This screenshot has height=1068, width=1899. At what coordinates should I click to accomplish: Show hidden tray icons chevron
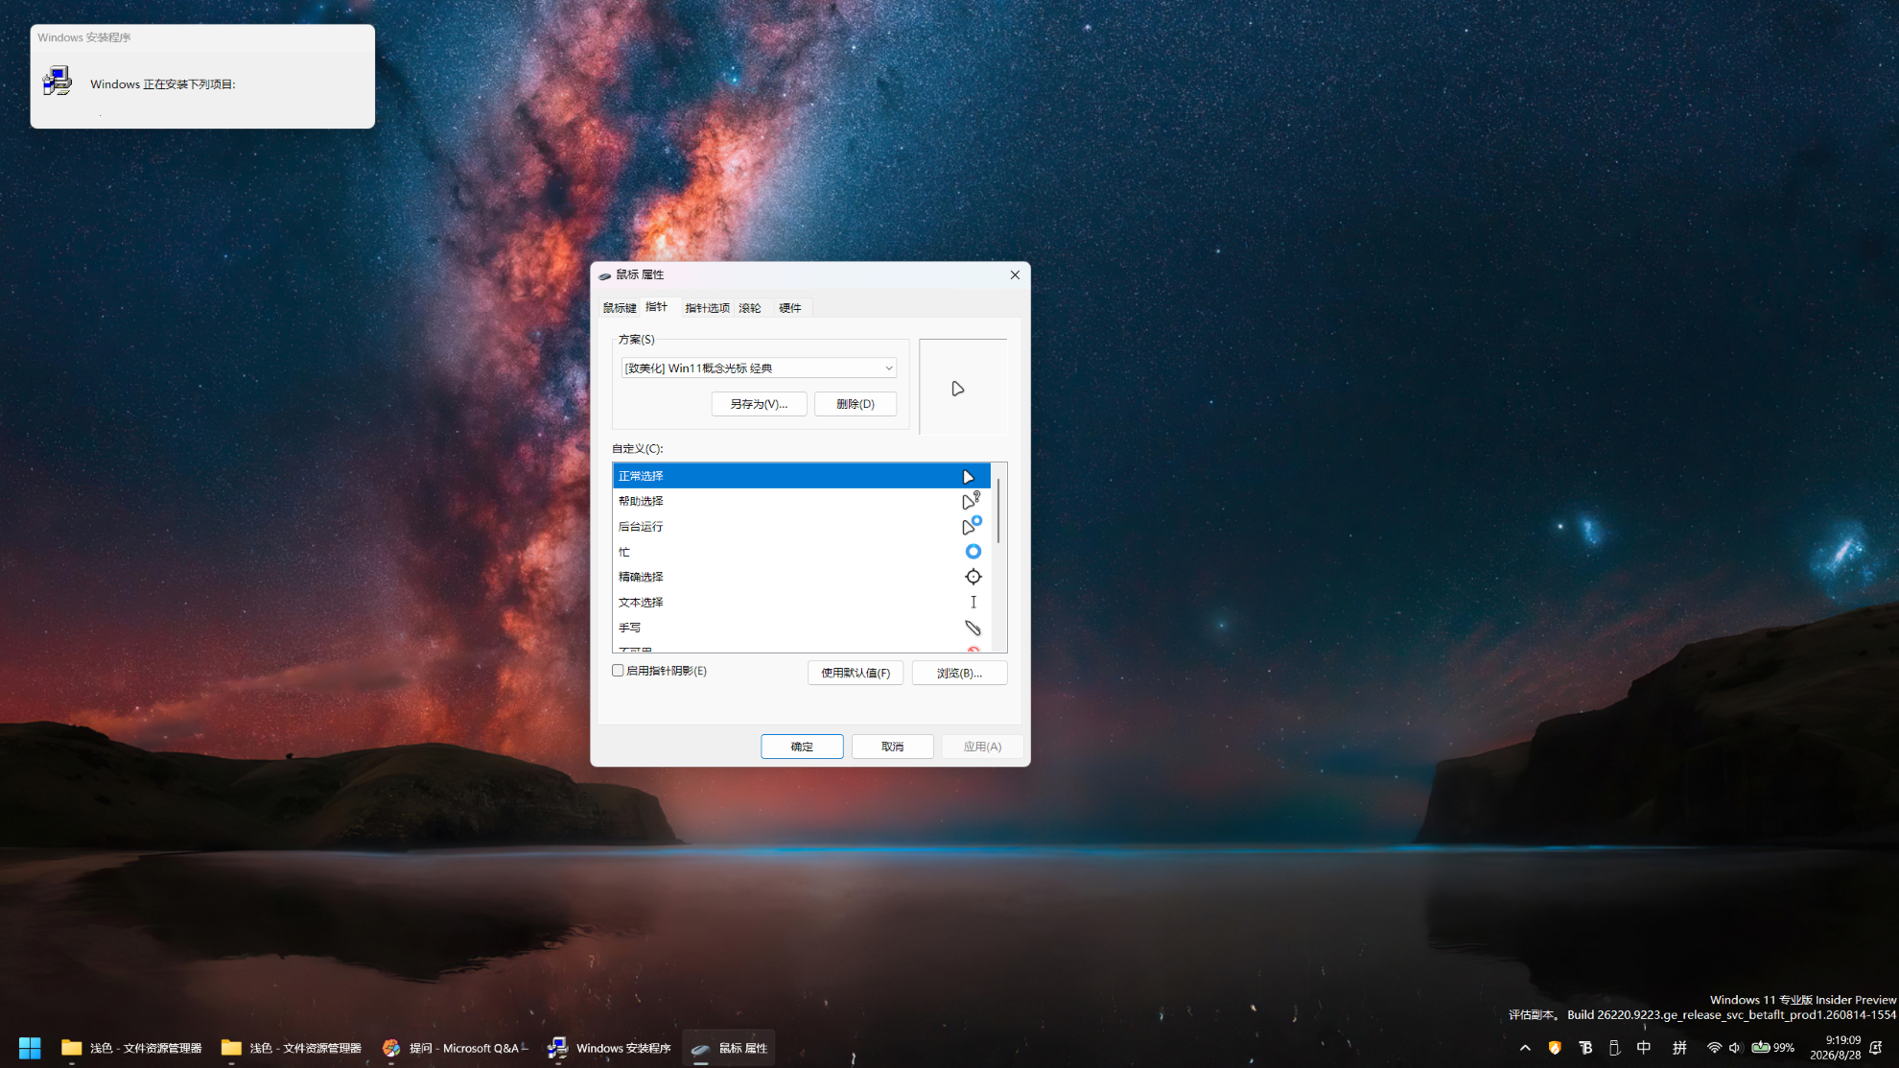tap(1525, 1048)
